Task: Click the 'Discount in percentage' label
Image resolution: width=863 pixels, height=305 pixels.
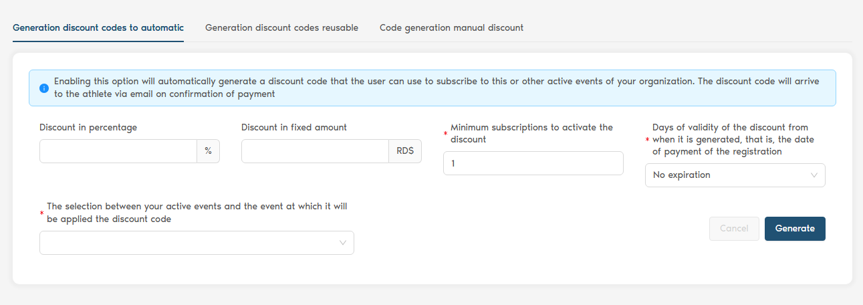Action: click(x=88, y=127)
